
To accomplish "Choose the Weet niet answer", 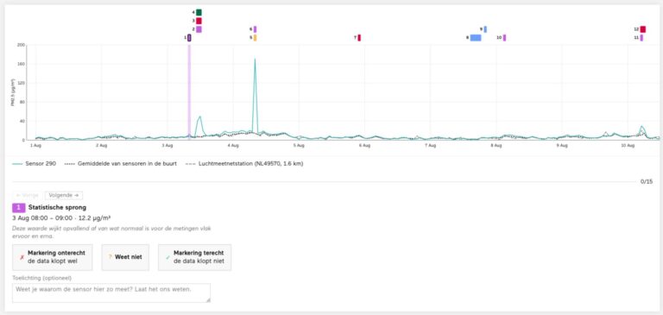I will [125, 257].
